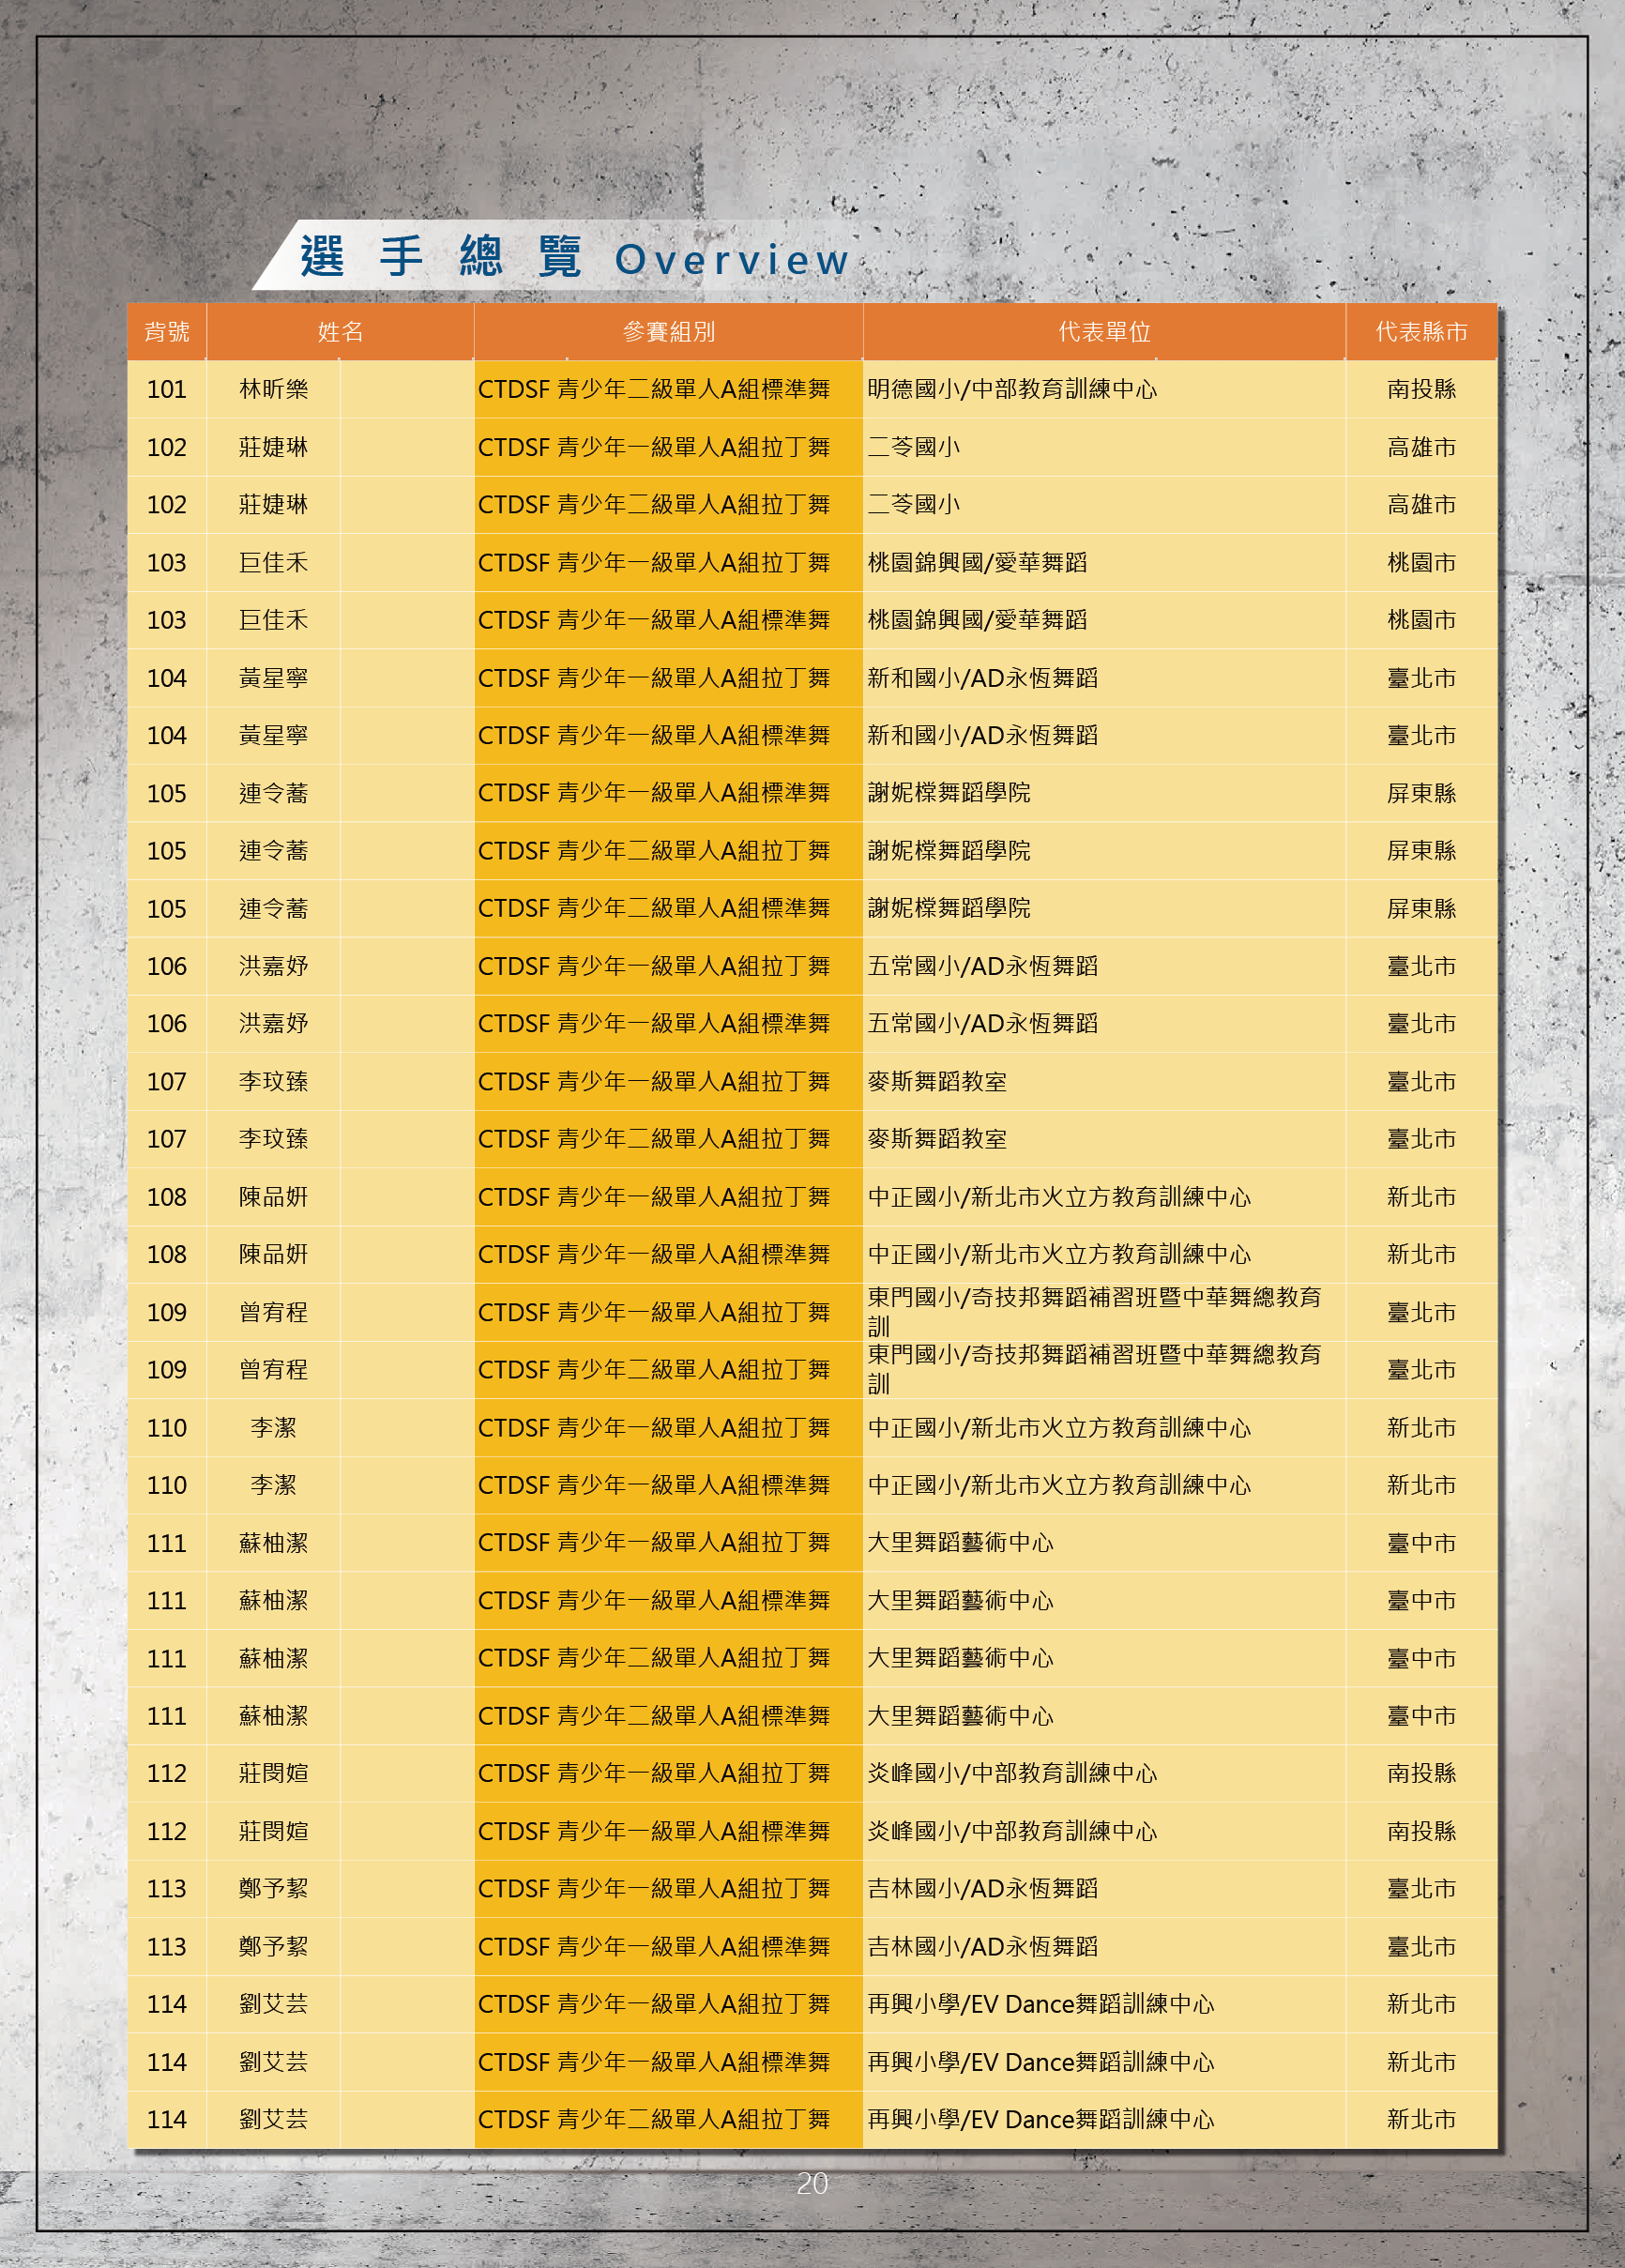The width and height of the screenshot is (1625, 2268).
Task: Click the "參賽組別" column header
Action: coord(668,332)
